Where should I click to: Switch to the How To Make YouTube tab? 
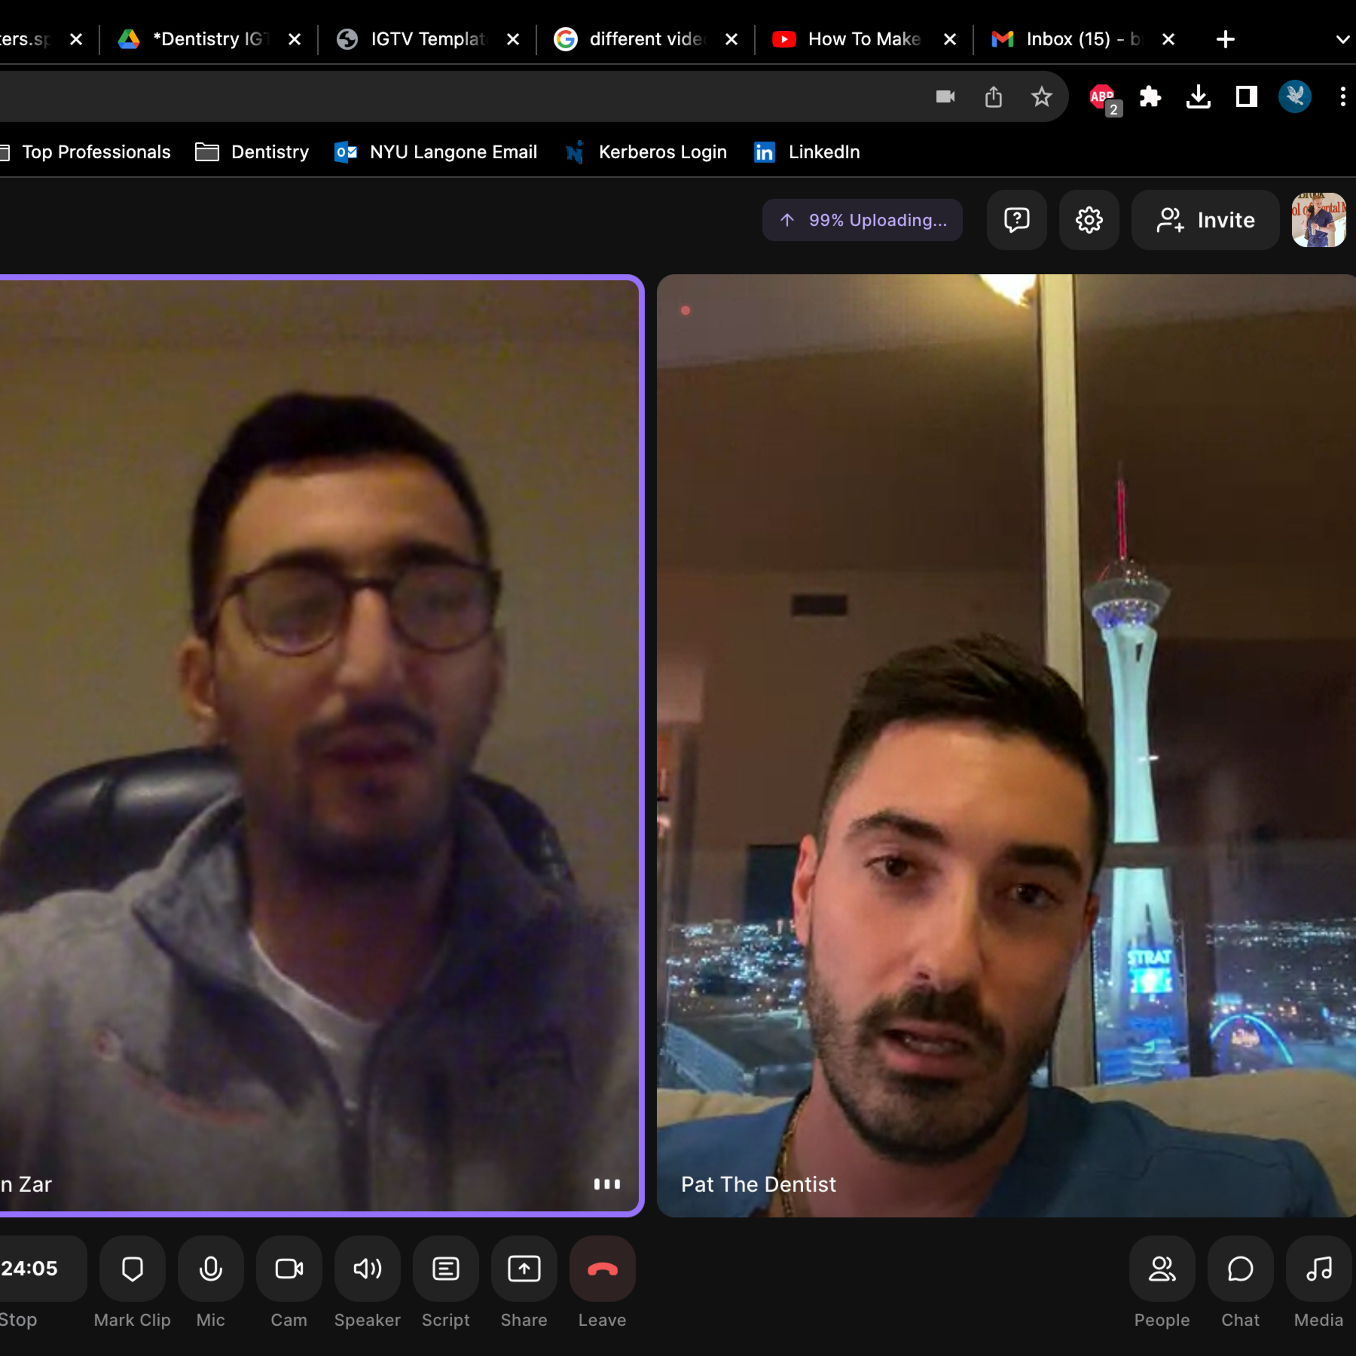point(864,38)
